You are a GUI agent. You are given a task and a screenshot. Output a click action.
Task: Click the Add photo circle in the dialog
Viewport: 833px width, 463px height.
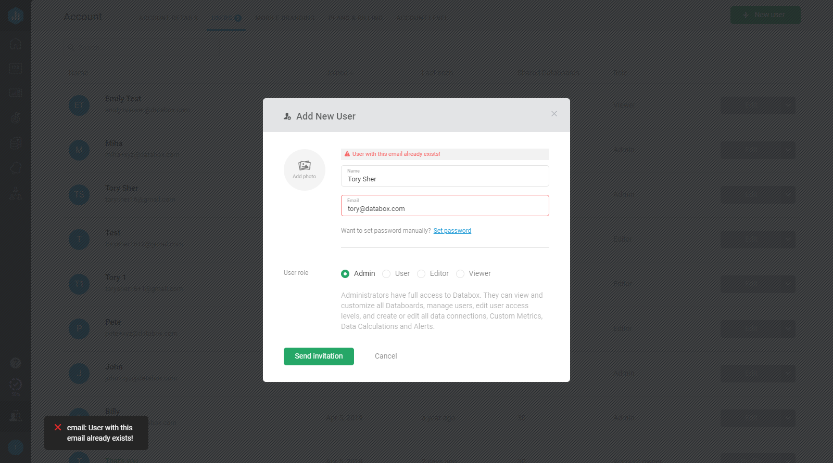point(304,169)
